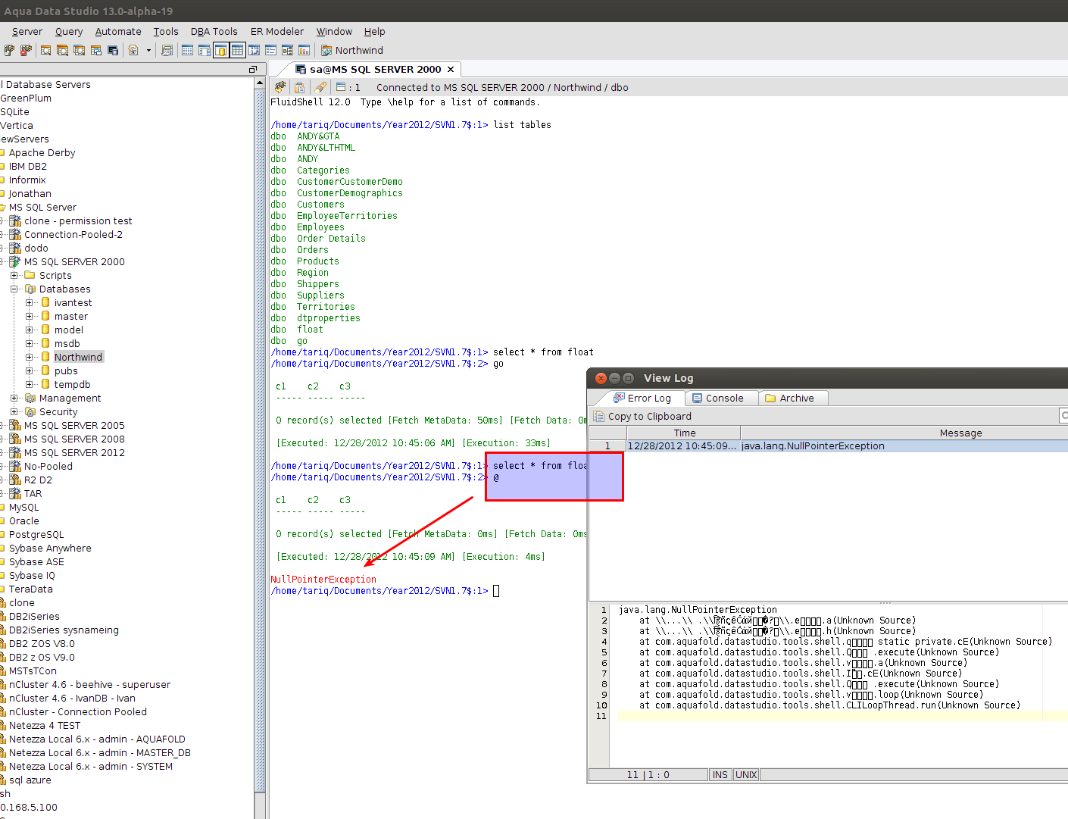Click the red disconnect server toolbar icon

(26, 50)
